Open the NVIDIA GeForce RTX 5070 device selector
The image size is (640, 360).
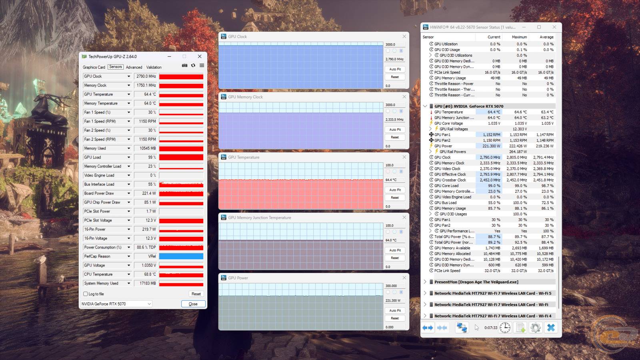coord(116,304)
